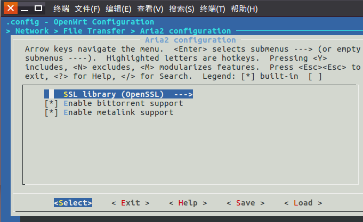
Task: Open the 查看(V) menu
Action: point(150,9)
